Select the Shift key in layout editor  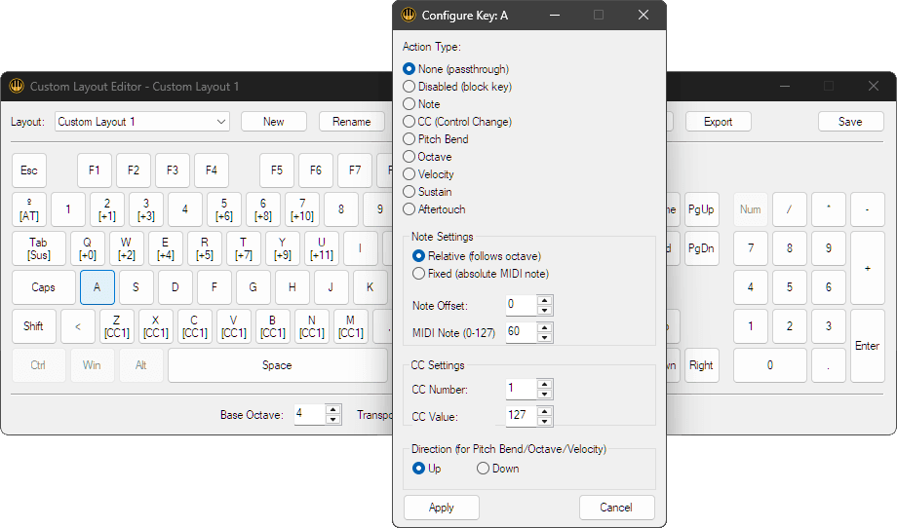tap(34, 326)
